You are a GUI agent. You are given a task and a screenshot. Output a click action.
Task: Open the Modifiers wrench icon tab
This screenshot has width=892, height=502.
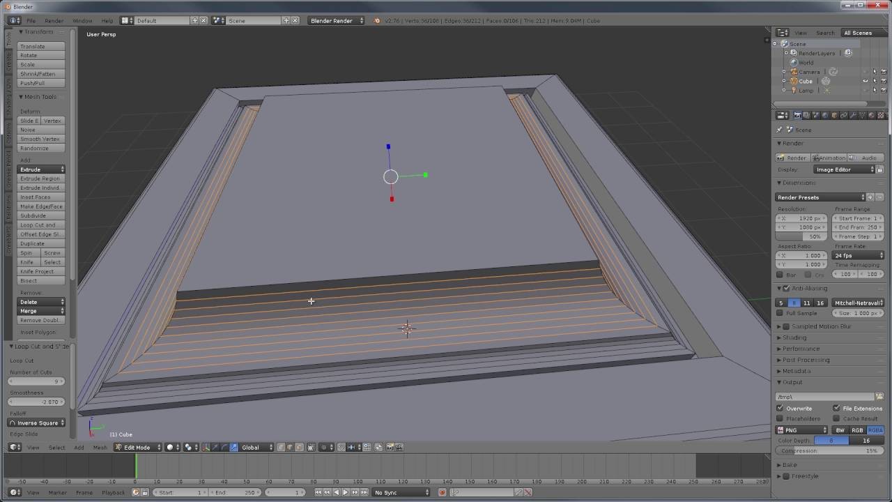853,115
